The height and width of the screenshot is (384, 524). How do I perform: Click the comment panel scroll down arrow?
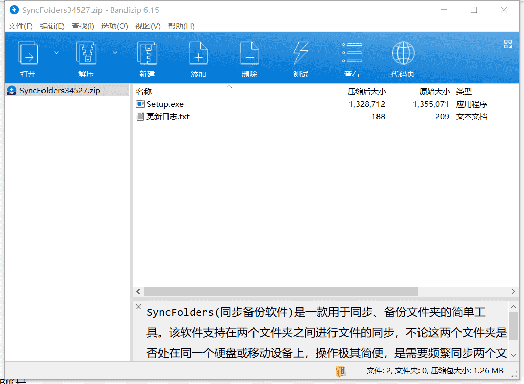pyautogui.click(x=514, y=356)
